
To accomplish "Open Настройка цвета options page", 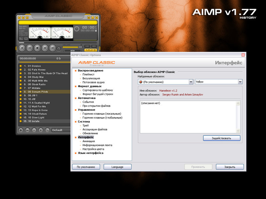I will coord(93,149).
